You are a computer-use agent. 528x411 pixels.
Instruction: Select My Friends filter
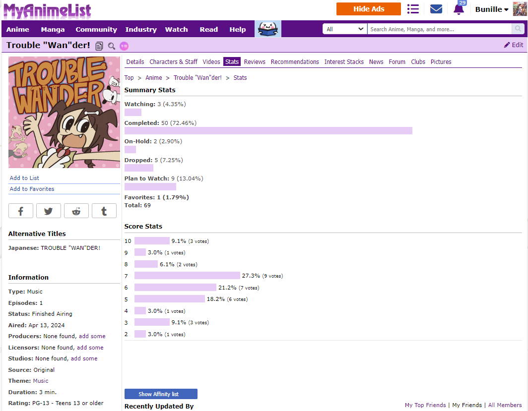(x=466, y=405)
